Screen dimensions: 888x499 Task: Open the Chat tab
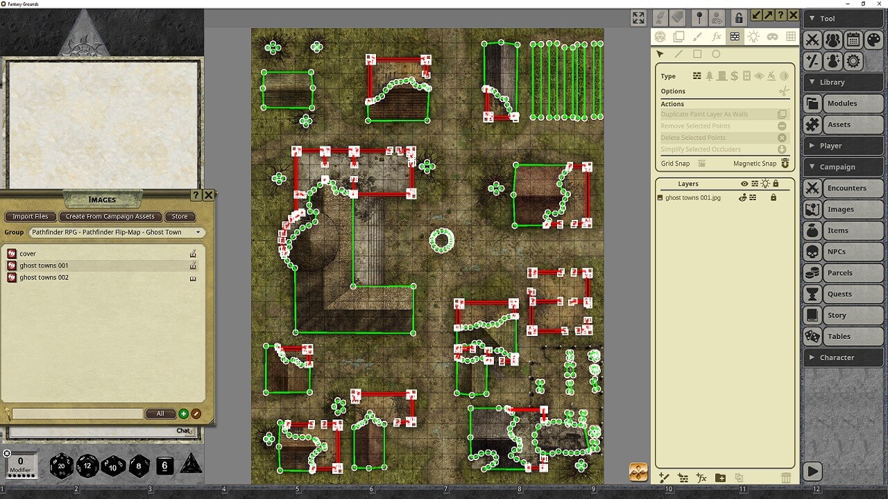click(x=184, y=430)
